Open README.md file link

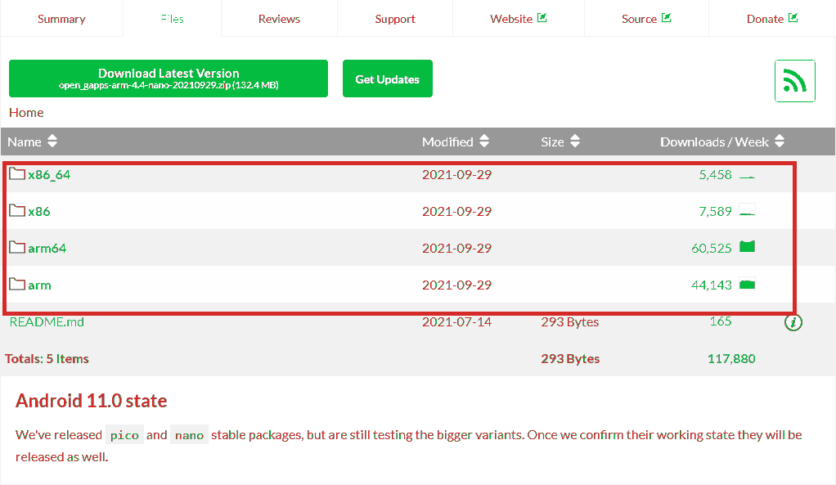tap(47, 322)
